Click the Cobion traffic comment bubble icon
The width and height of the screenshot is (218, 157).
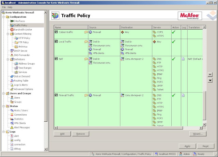click(x=86, y=32)
